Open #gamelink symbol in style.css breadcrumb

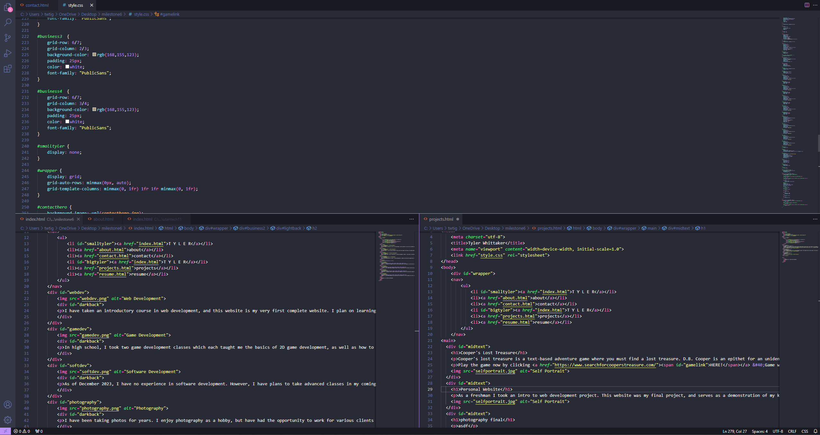pos(167,14)
